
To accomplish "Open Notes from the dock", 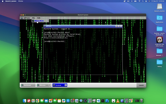I will point(59,101).
